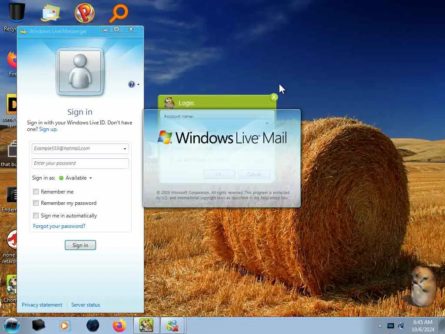Image resolution: width=445 pixels, height=334 pixels.
Task: Click the hamster figure on the desktop
Action: click(x=423, y=286)
